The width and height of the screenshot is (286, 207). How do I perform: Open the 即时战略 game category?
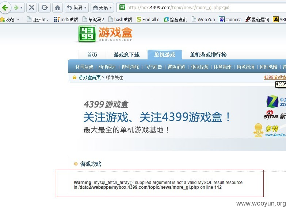(269, 67)
